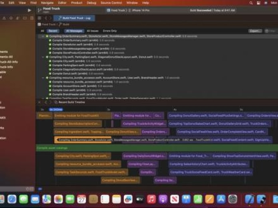Open the Edit menu
The height and width of the screenshot is (208, 278).
(x=11, y=3)
